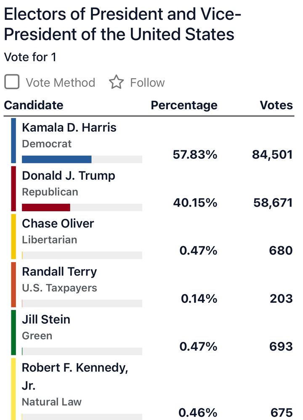Click the Vote Method label
The width and height of the screenshot is (303, 420).
pos(61,83)
